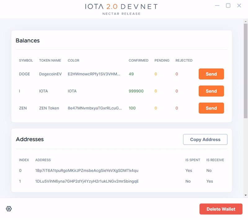Click the scrollbar down arrow
This screenshot has height=220, width=248.
(x=246, y=195)
